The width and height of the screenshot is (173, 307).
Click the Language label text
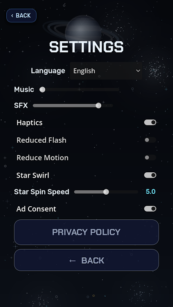48,71
